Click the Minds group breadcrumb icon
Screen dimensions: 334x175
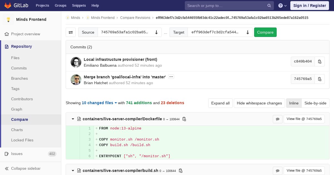pyautogui.click(x=68, y=18)
